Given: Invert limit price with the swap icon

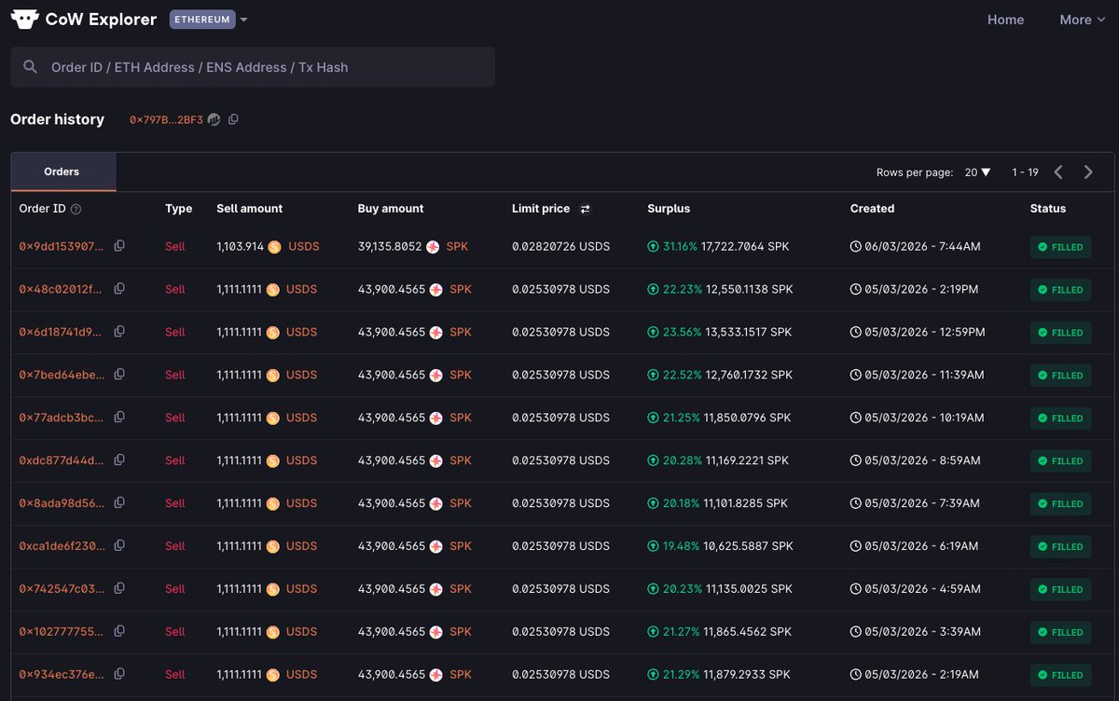Looking at the screenshot, I should coord(586,210).
